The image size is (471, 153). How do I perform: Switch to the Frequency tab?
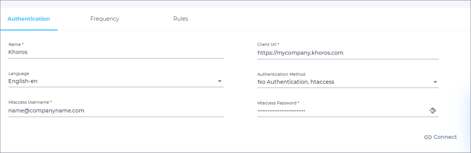pos(105,19)
